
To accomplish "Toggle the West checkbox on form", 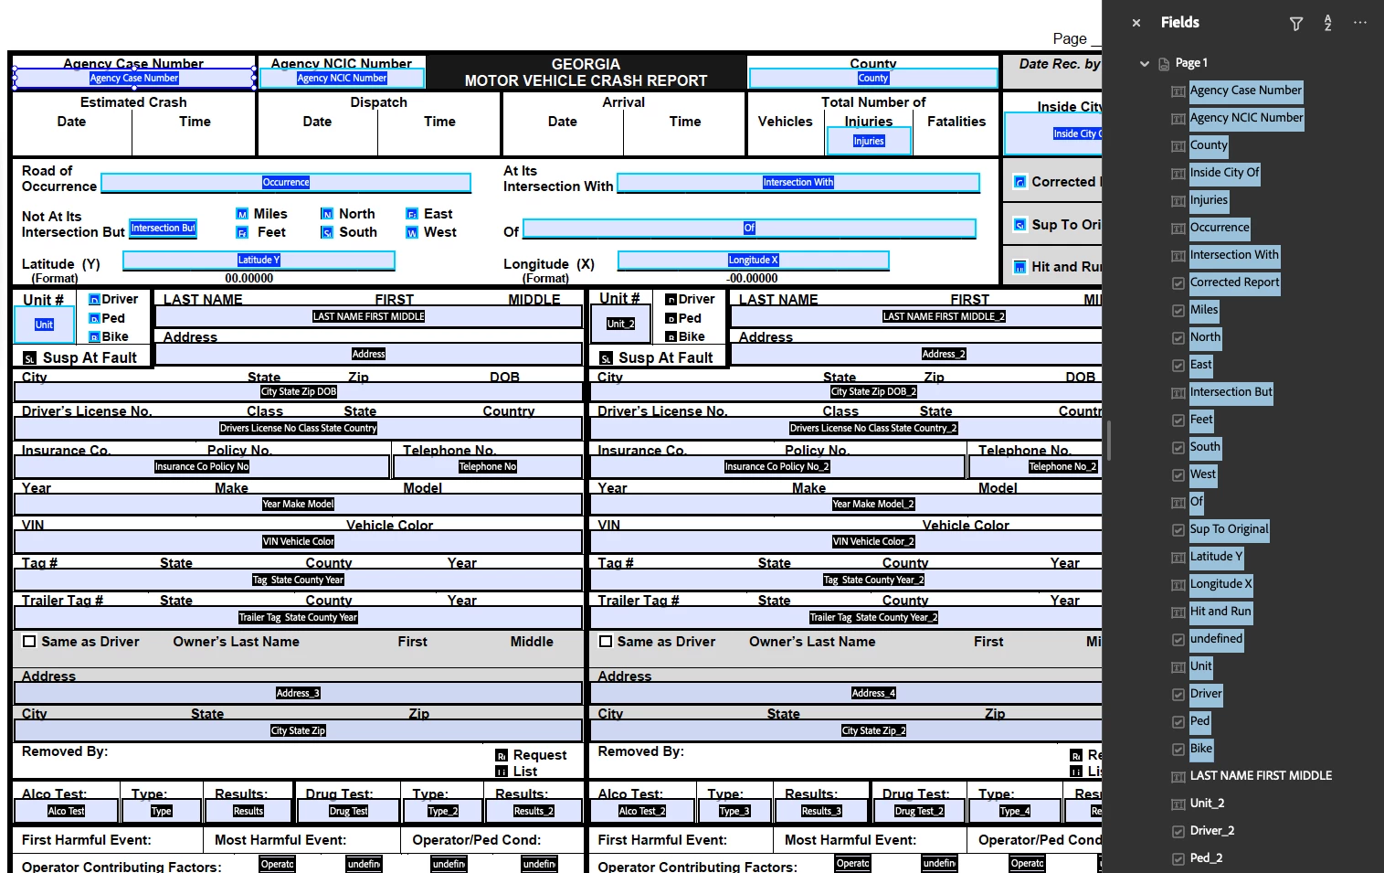I will tap(412, 233).
